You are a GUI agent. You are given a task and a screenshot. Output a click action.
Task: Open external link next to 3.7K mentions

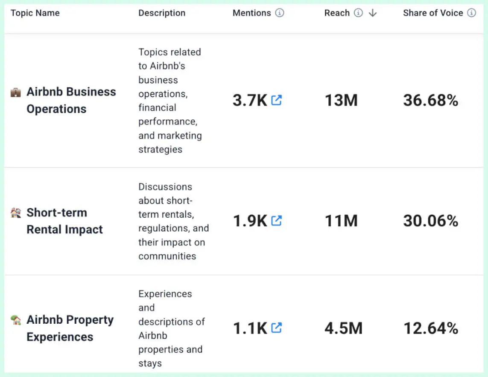coord(277,100)
